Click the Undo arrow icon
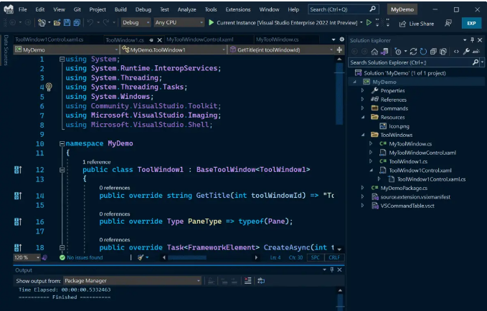 90,22
